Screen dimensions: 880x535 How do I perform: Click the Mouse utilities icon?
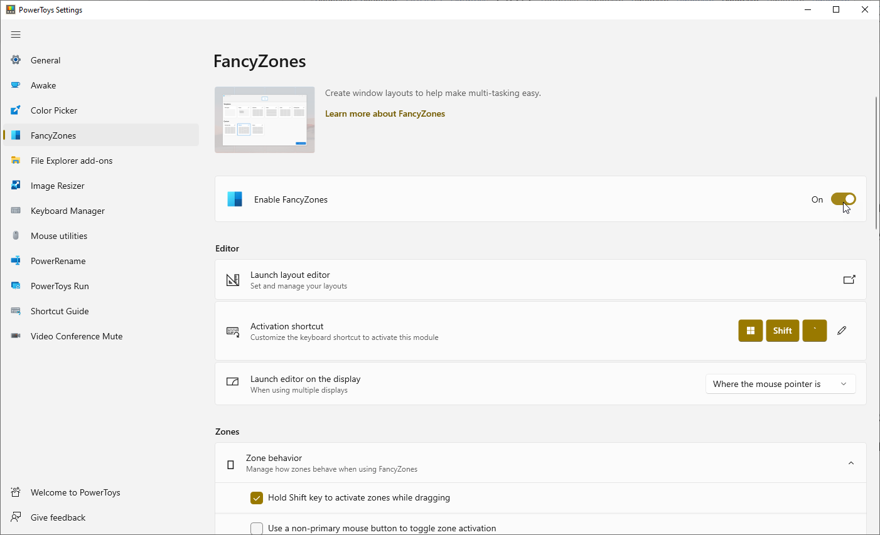16,236
